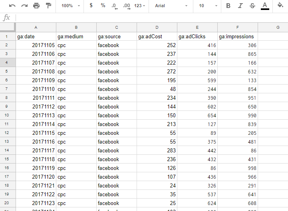Screen dimensions: 288x211
Task: Toggle strikethrough formatting
Action: click(252, 6)
